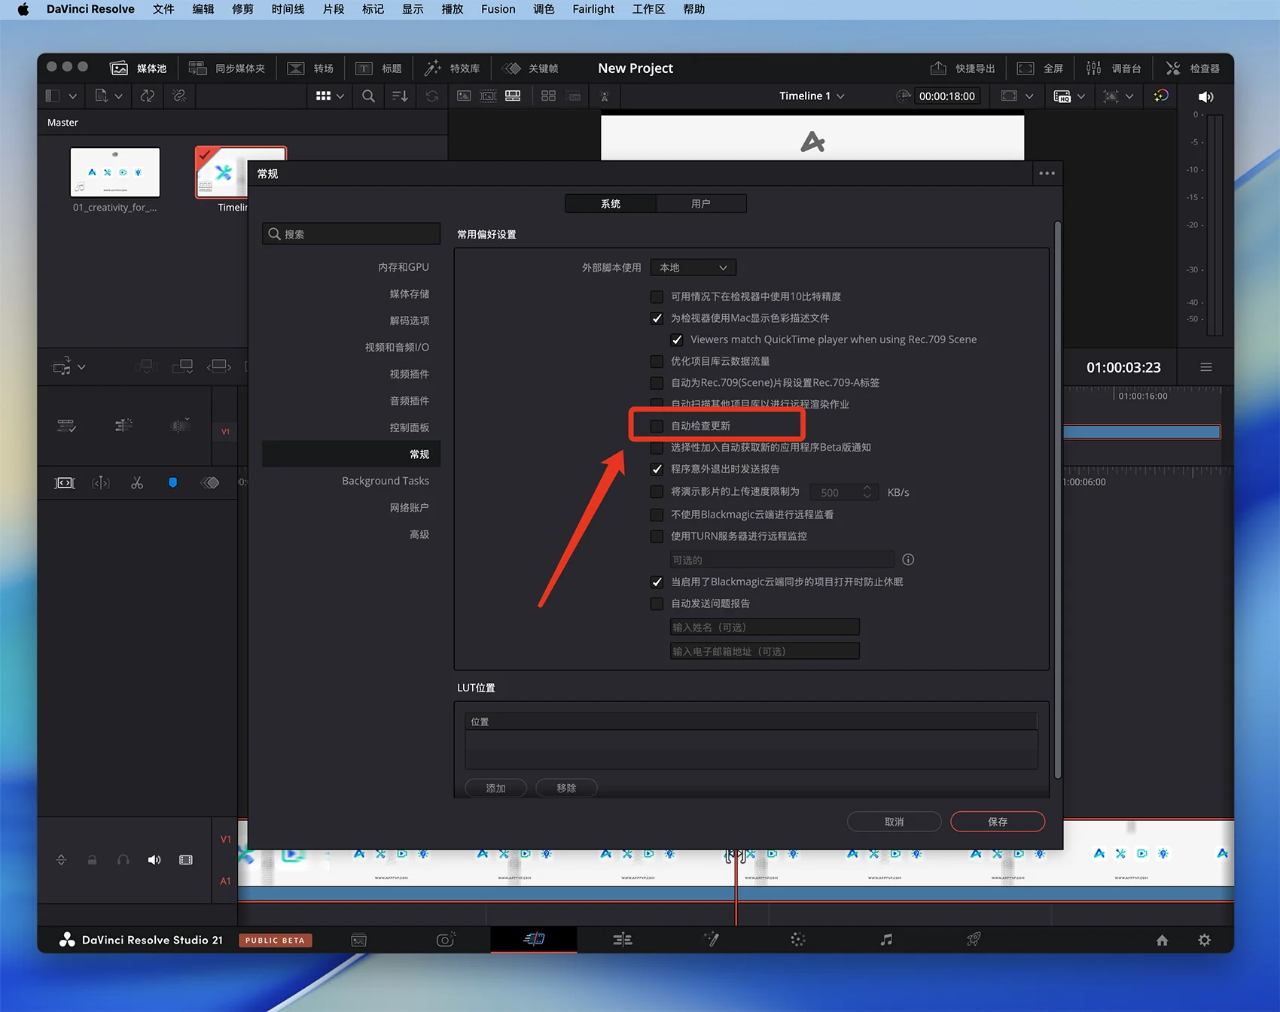Screen dimensions: 1280x1012
Task: Open the Fusion menu in menu bar
Action: click(498, 9)
